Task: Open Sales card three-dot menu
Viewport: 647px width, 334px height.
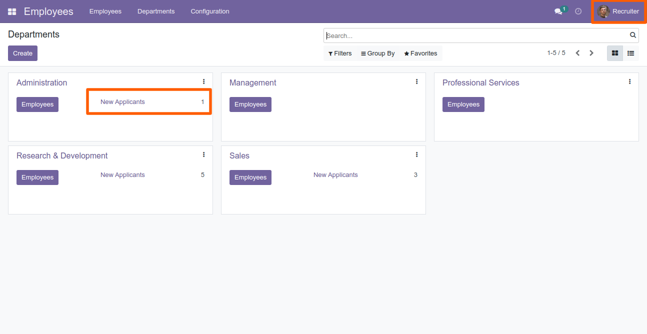Action: pyautogui.click(x=416, y=154)
